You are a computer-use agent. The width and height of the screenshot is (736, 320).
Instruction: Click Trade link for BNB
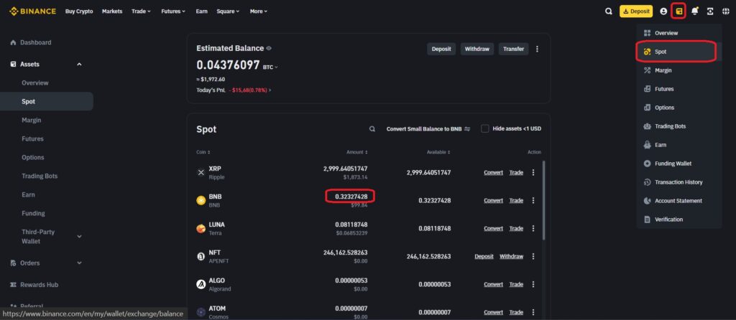point(516,200)
